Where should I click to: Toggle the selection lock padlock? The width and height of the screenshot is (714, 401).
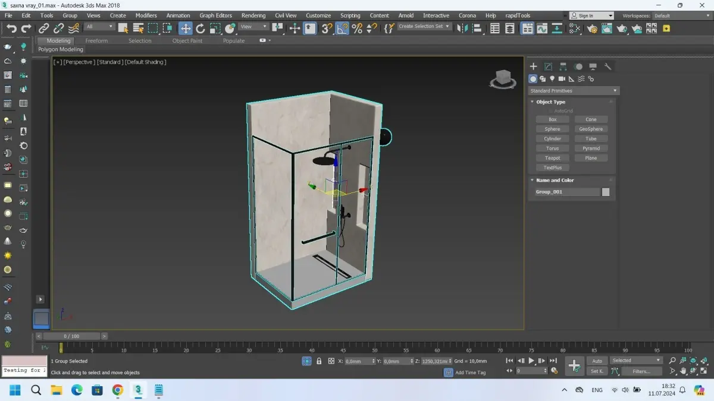319,361
